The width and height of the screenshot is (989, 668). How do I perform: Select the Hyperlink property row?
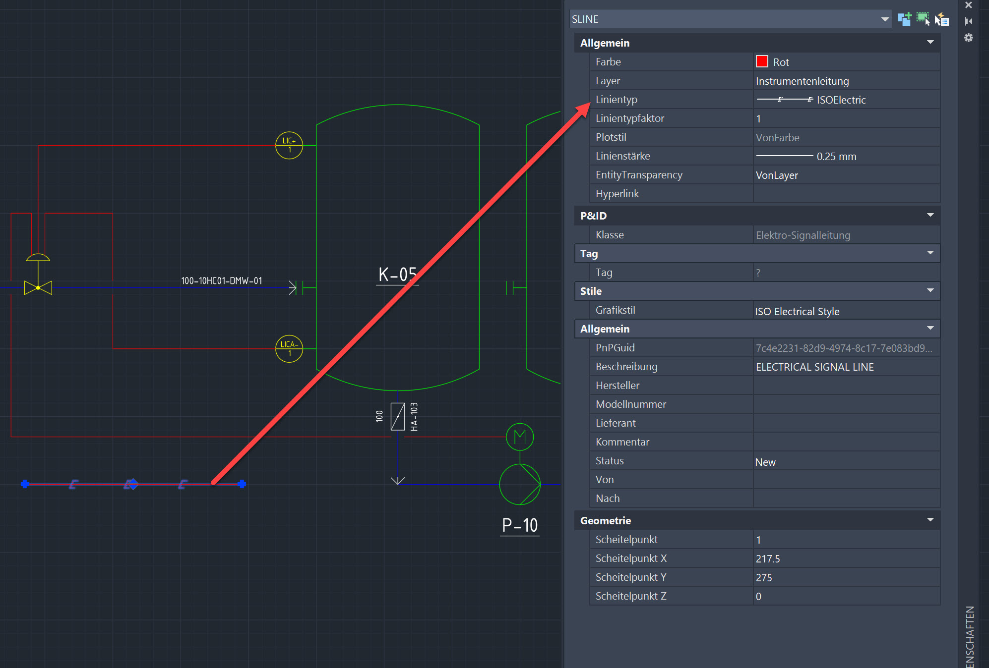(x=843, y=193)
